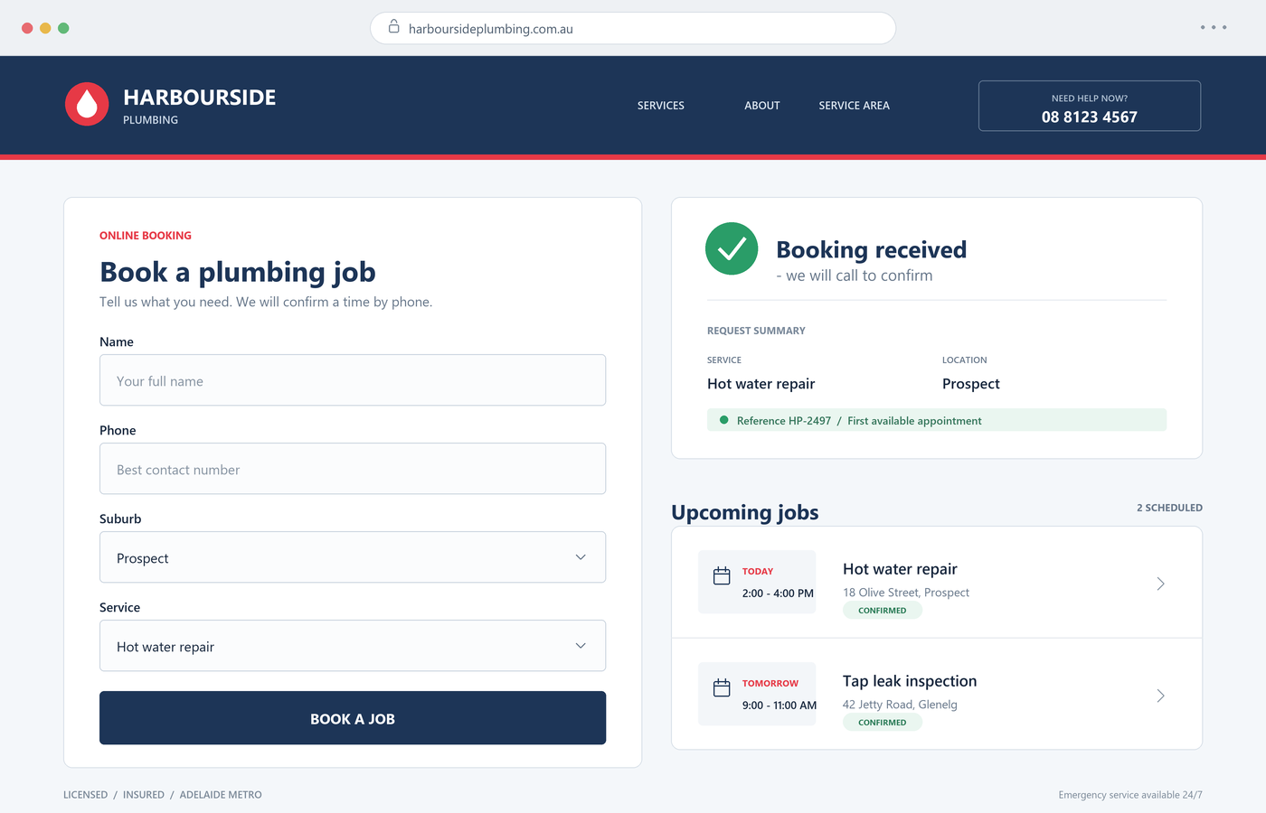Expand the Service dropdown showing Hot water repair
This screenshot has width=1266, height=813.
point(353,646)
